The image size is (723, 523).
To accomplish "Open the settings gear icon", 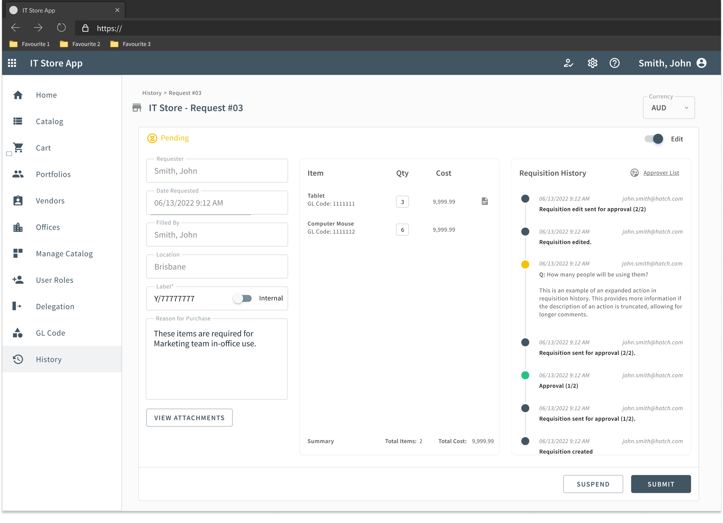I will point(592,63).
